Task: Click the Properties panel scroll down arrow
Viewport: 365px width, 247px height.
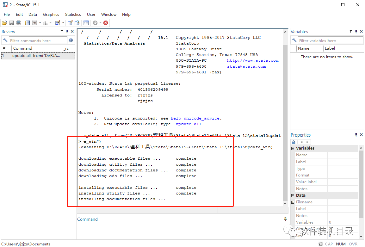Action: pos(361,236)
